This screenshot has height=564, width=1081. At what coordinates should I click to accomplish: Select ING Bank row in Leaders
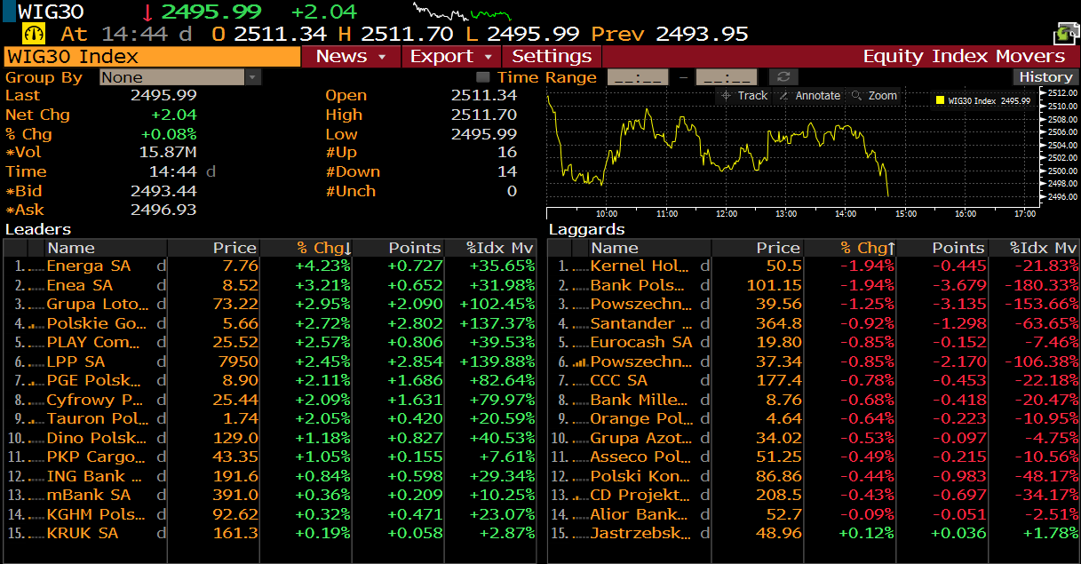pyautogui.click(x=270, y=477)
